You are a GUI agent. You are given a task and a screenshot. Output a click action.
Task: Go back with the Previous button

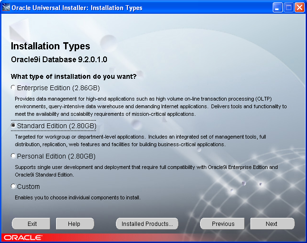pos(222,224)
